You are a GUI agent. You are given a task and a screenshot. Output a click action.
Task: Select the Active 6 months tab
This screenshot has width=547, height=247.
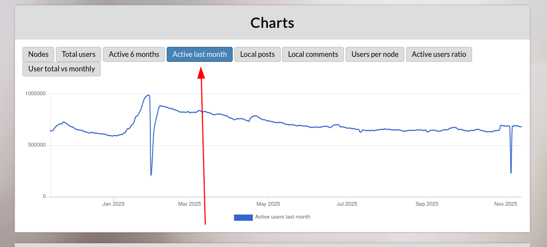pos(134,54)
